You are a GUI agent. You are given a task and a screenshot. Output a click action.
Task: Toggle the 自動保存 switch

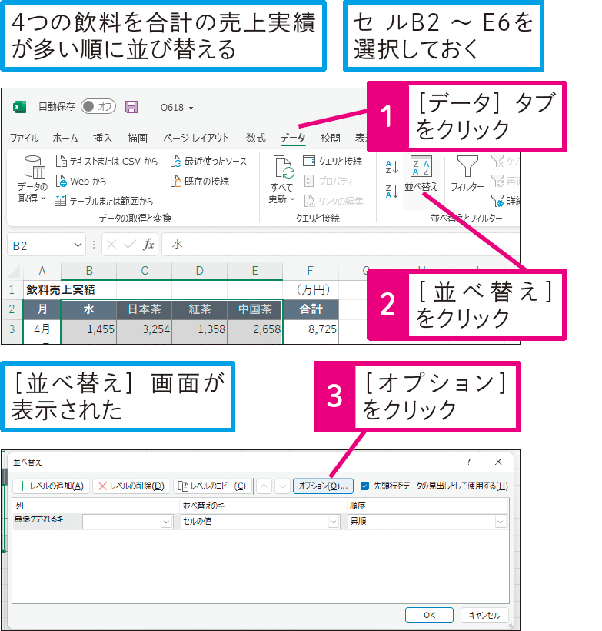click(x=98, y=107)
